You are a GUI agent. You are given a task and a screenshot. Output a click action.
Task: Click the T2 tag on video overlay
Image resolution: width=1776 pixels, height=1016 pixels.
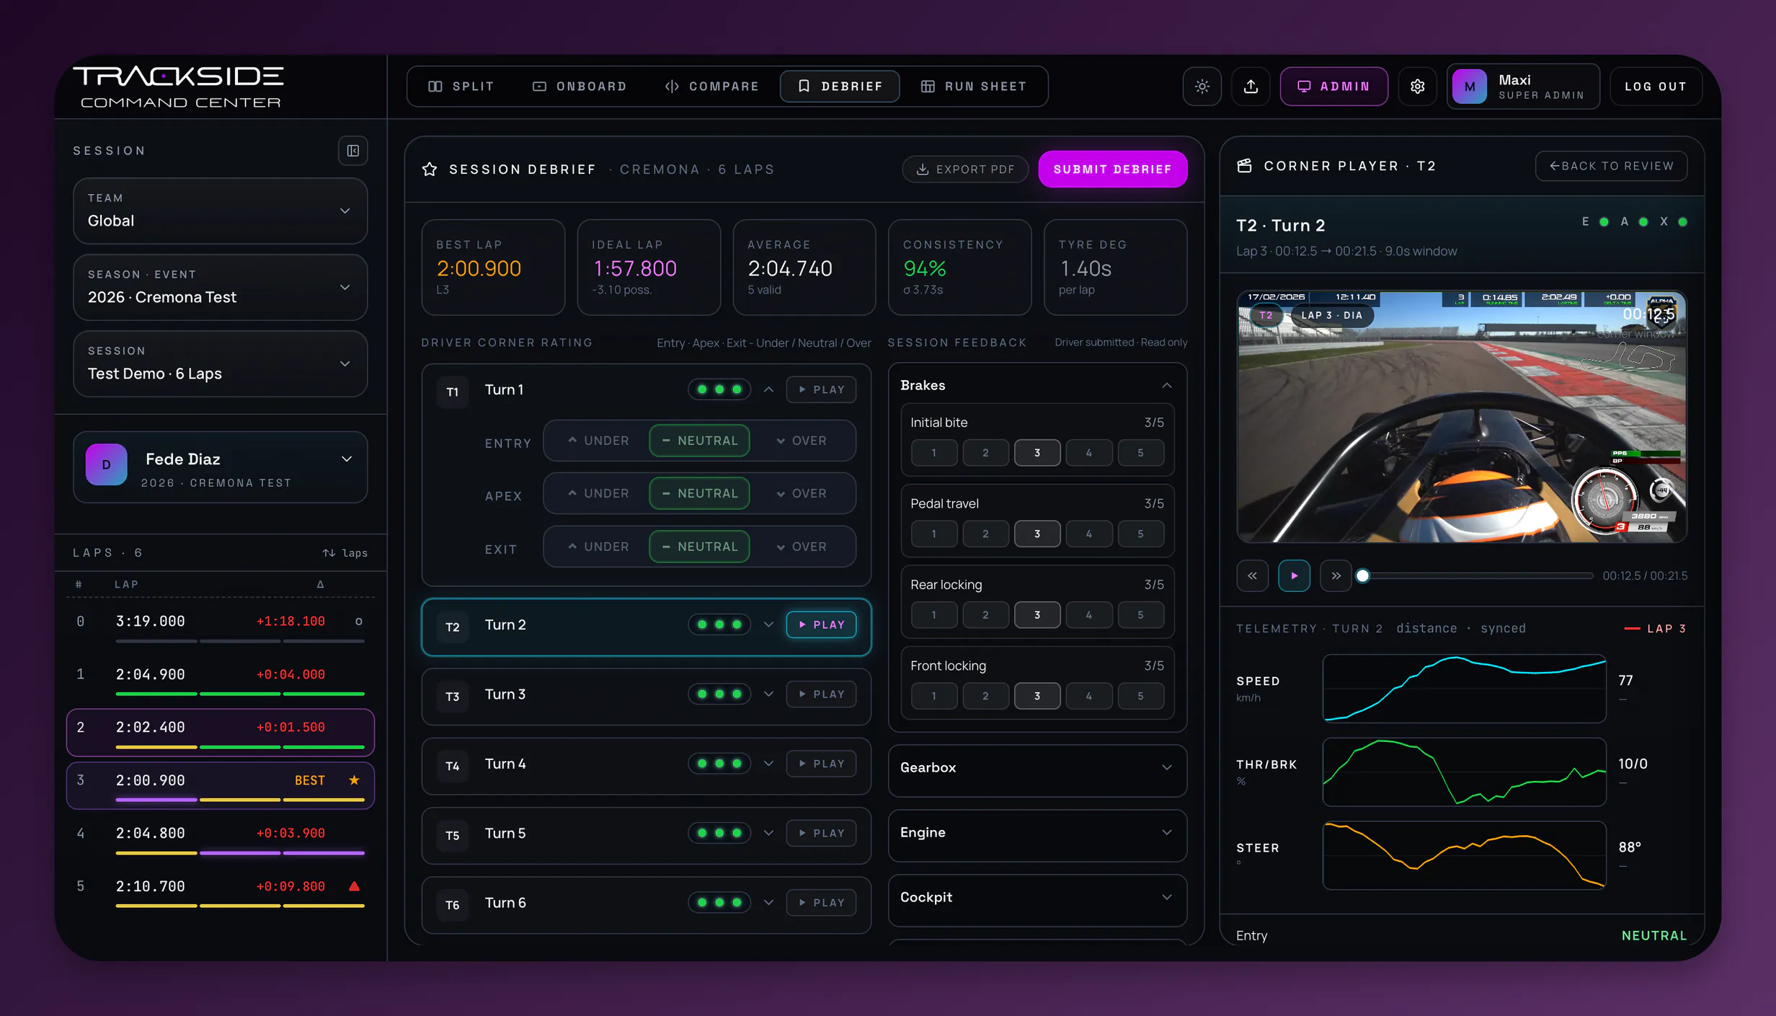coord(1266,315)
